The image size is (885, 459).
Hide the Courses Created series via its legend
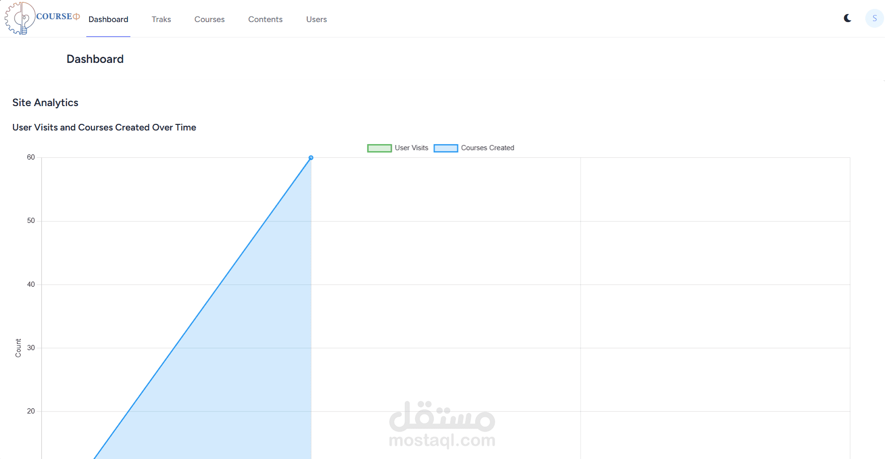coord(487,148)
